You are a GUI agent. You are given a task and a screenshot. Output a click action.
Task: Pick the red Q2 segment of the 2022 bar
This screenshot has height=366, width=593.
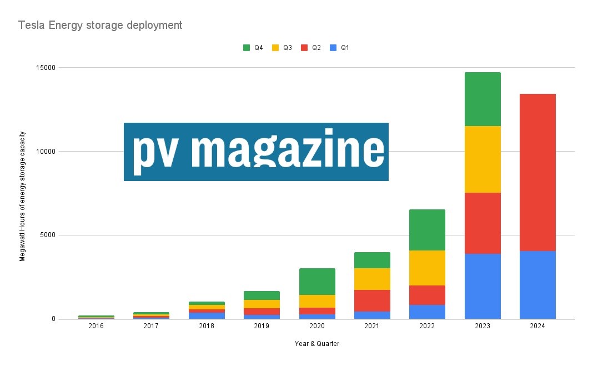(x=427, y=295)
